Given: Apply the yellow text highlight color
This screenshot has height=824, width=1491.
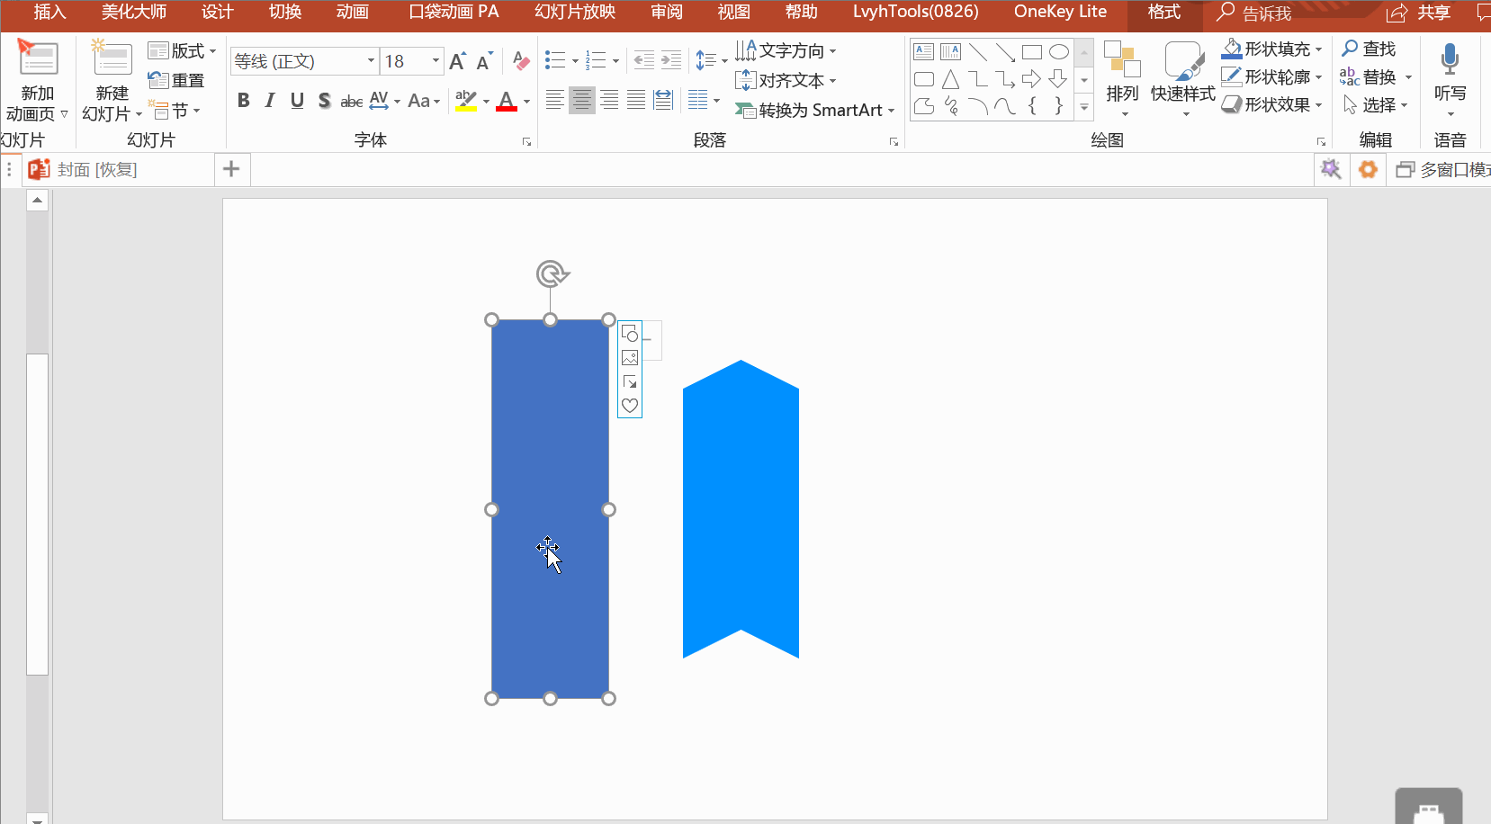Looking at the screenshot, I should pyautogui.click(x=466, y=100).
